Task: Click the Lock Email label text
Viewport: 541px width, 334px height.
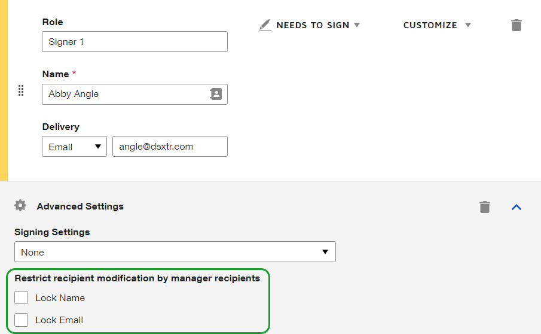Action: 59,320
